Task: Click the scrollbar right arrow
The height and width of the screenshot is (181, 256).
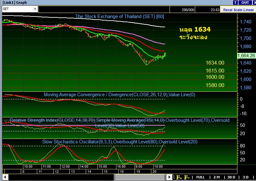Action: (x=169, y=177)
